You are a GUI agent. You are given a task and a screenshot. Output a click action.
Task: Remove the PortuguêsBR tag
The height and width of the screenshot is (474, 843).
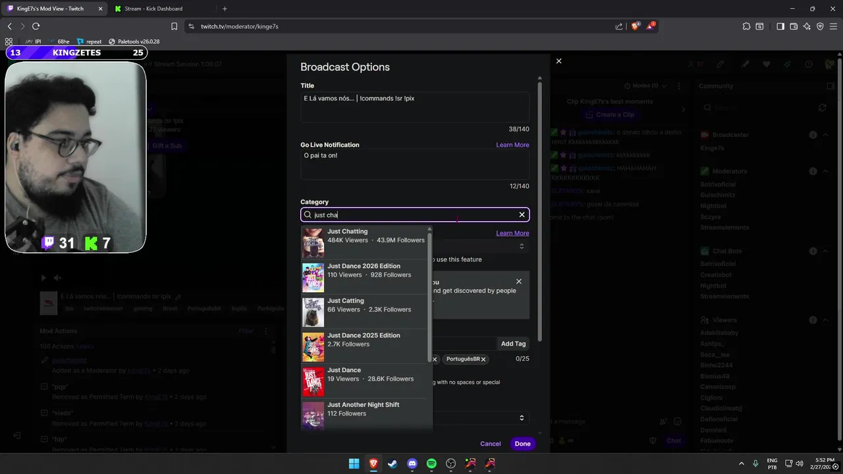(x=483, y=359)
